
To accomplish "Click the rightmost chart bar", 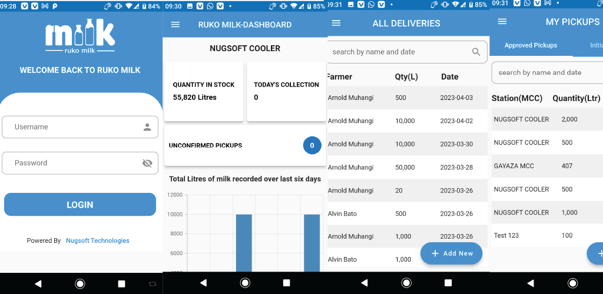I will point(312,243).
